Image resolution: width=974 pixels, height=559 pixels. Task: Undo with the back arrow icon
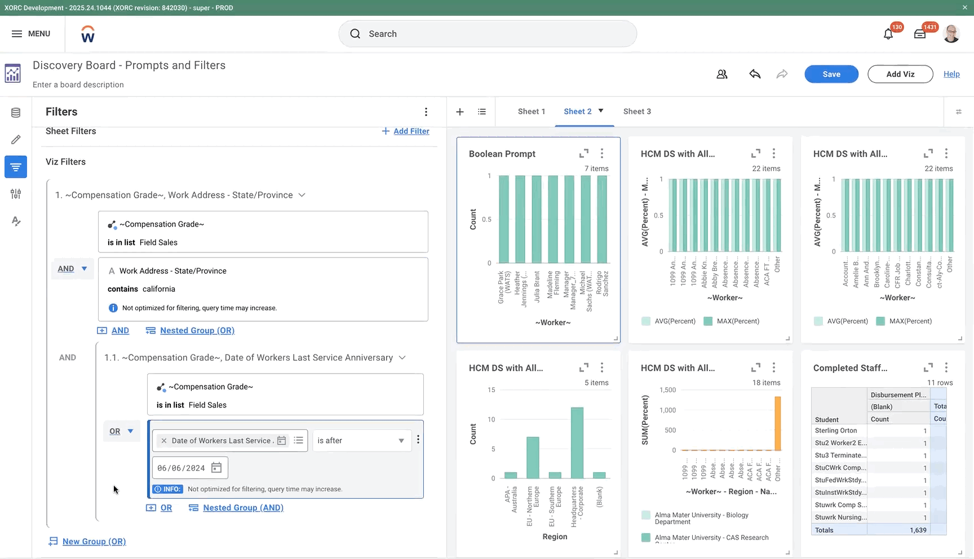[755, 74]
